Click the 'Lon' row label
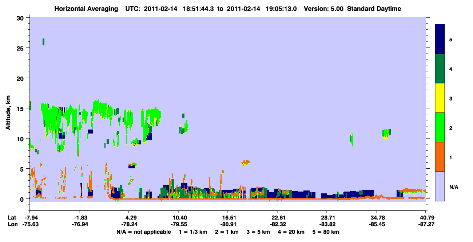473x242 pixels. click(x=12, y=225)
